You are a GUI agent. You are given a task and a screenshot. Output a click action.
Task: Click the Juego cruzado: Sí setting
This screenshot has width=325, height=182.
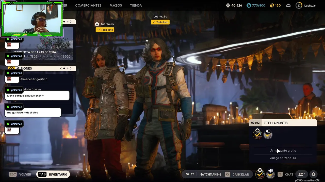click(x=283, y=158)
